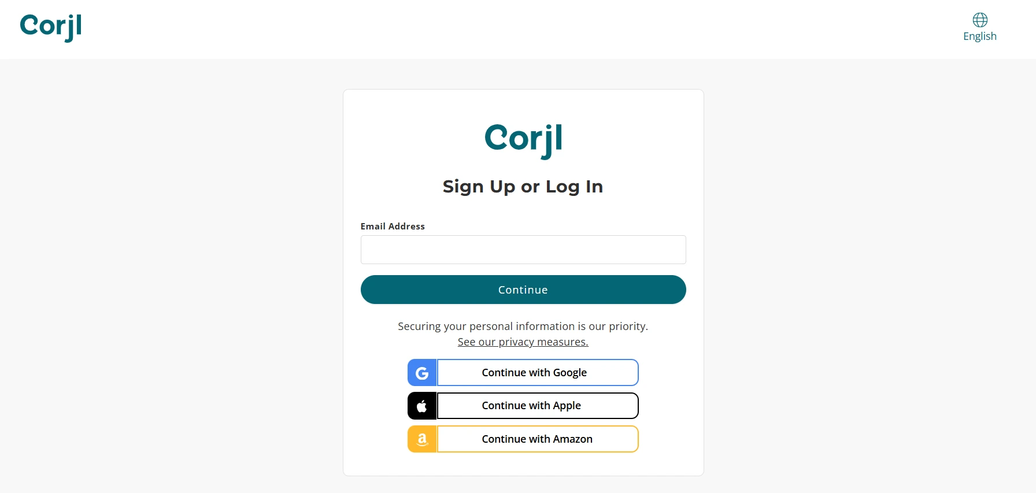Click the black Apple logo icon

pos(422,406)
